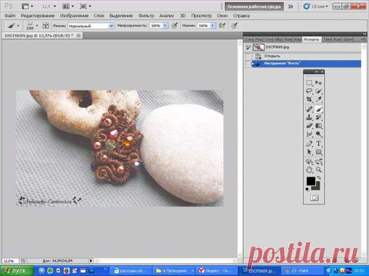Toggle tablet pressure for opacity
The height and width of the screenshot is (276, 369).
[174, 26]
